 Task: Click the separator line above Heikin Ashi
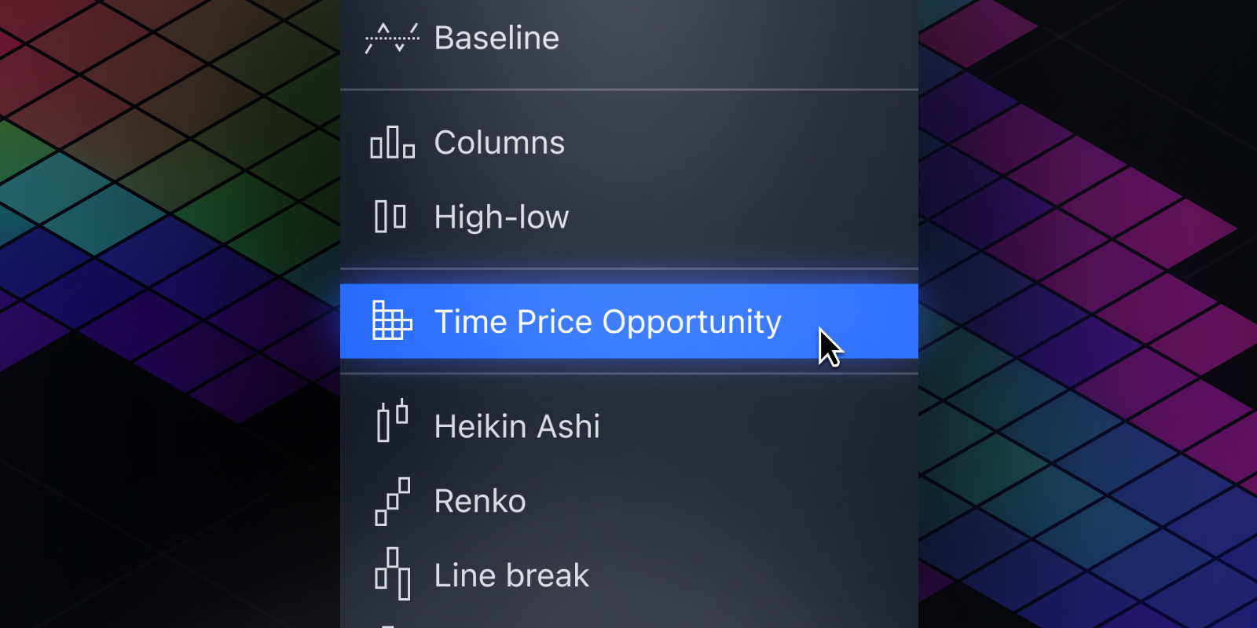629,374
